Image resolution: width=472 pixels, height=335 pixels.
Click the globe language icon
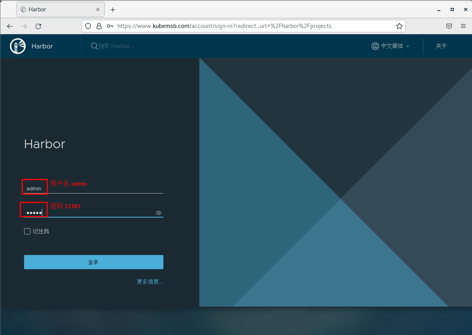[375, 46]
